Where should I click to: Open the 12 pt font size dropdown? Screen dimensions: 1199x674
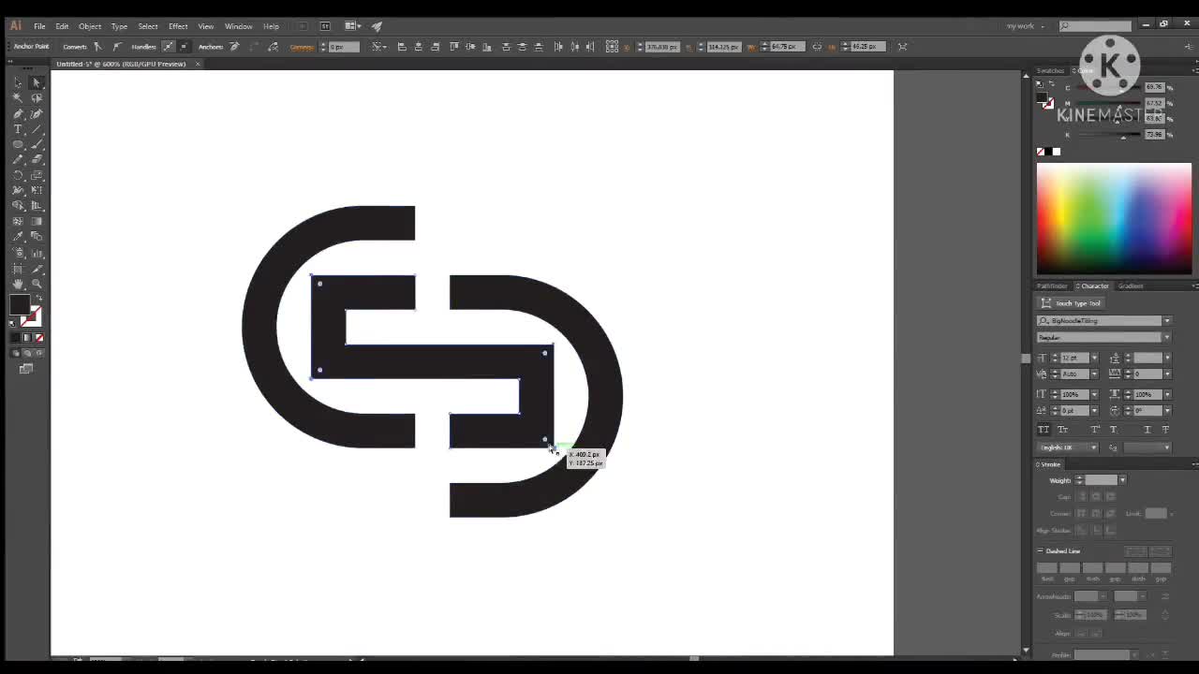tap(1093, 359)
